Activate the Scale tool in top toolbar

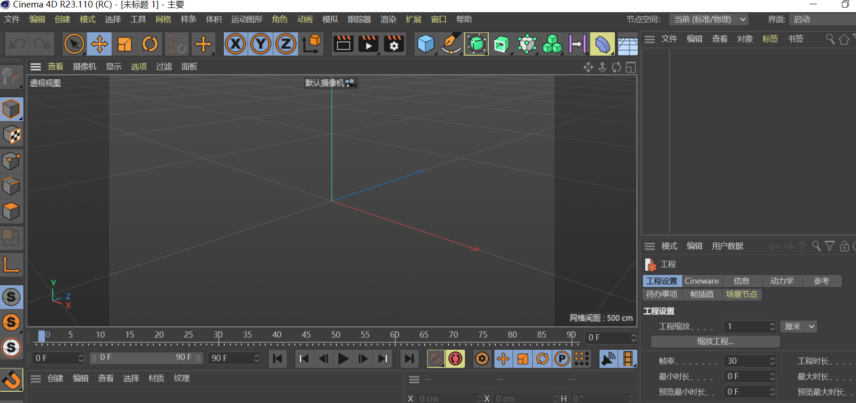[124, 44]
